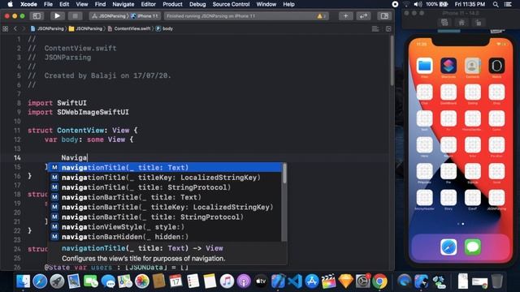520x292 pixels.
Task: Open Google Chrome from the Dock
Action: tap(380, 281)
